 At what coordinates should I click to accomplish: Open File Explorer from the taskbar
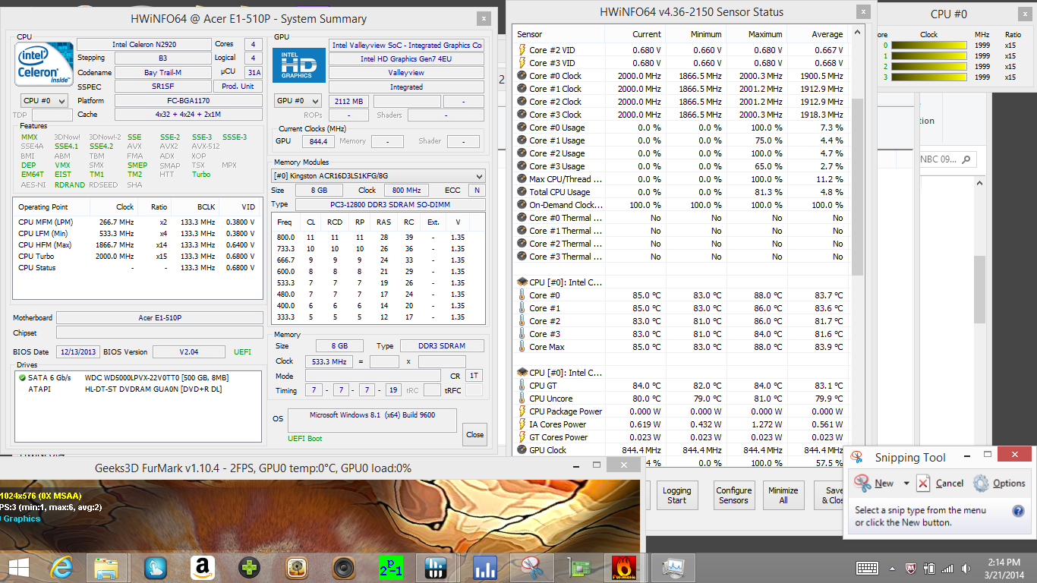(106, 568)
